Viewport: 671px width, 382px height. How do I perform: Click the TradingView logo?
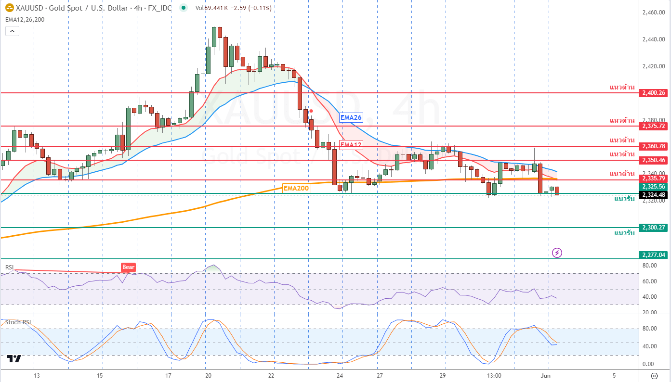13,359
